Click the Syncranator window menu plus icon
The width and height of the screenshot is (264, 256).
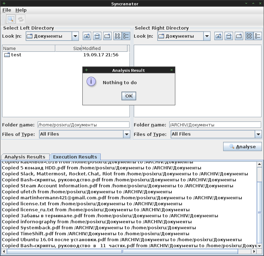(4, 3)
